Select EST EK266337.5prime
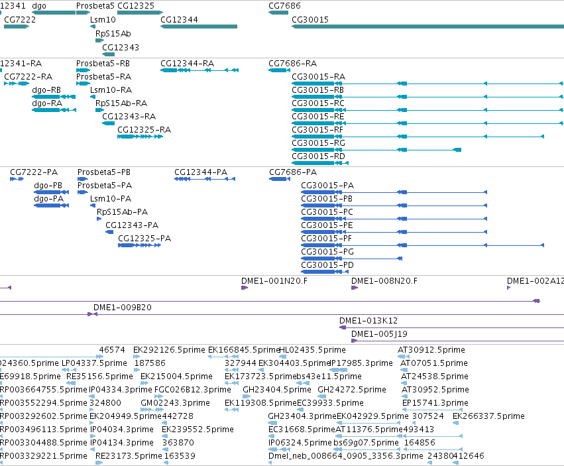 point(488,416)
